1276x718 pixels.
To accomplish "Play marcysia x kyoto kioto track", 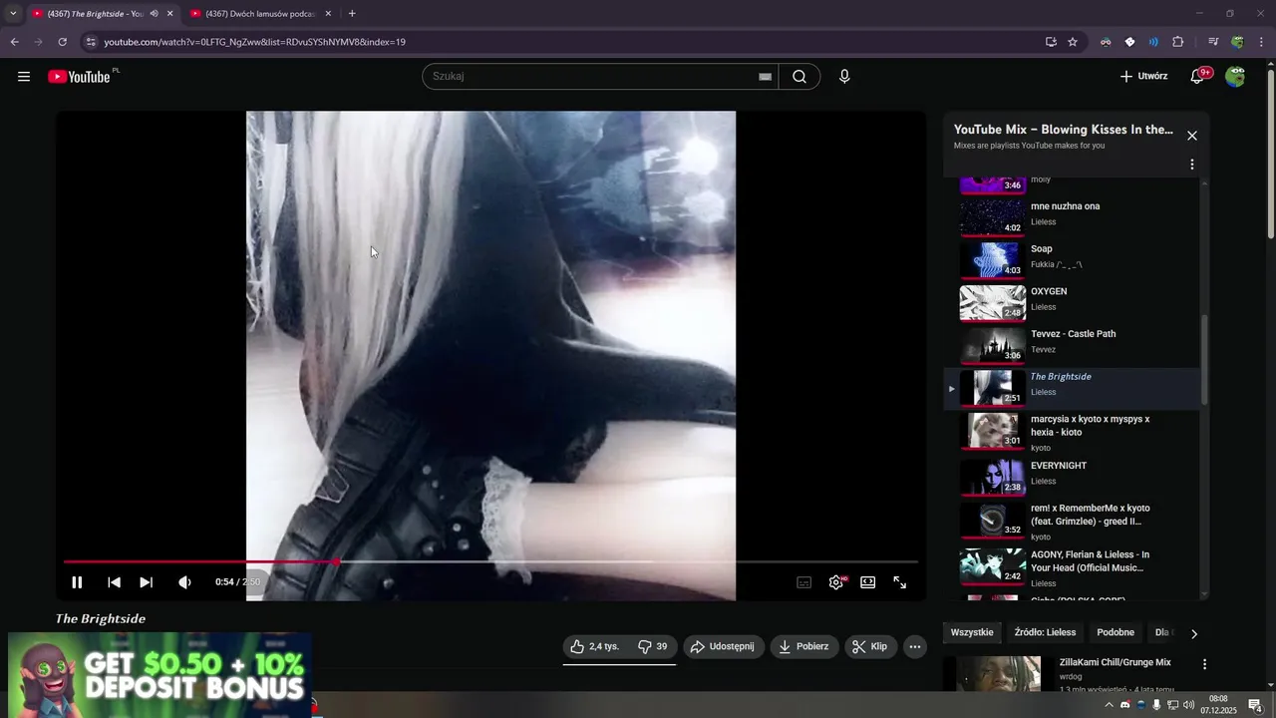I will (x=1073, y=431).
